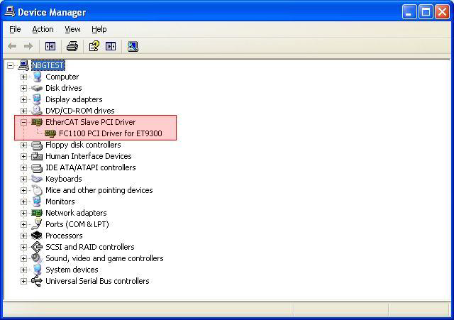The image size is (454, 320).
Task: Toggle the console tree pane icon
Action: tap(50, 46)
